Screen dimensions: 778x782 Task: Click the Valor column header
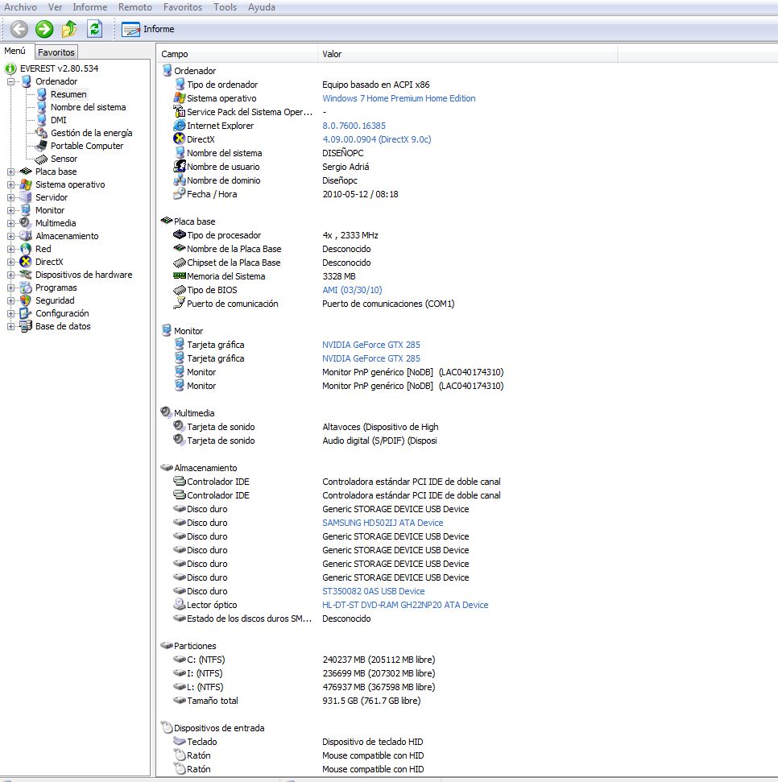pyautogui.click(x=467, y=54)
